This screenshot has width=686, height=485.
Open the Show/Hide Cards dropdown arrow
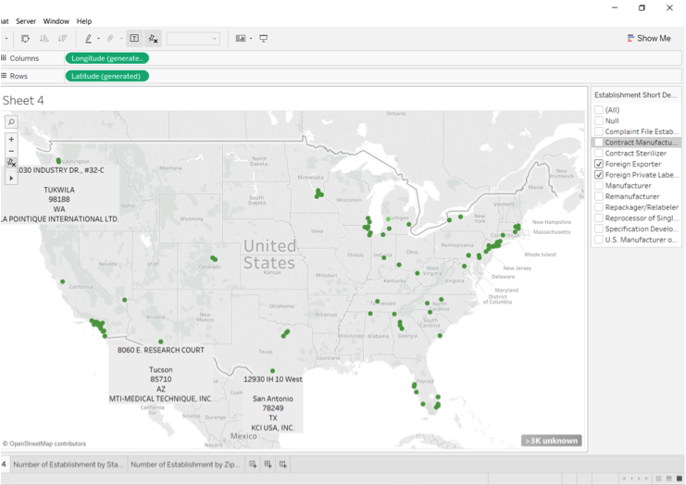tap(251, 39)
